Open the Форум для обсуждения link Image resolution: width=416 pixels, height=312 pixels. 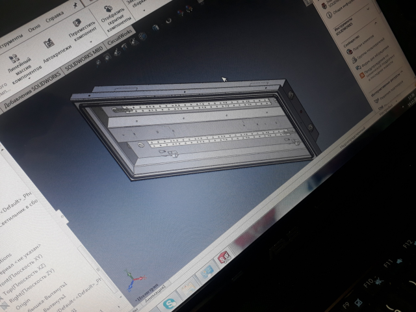pos(376,56)
